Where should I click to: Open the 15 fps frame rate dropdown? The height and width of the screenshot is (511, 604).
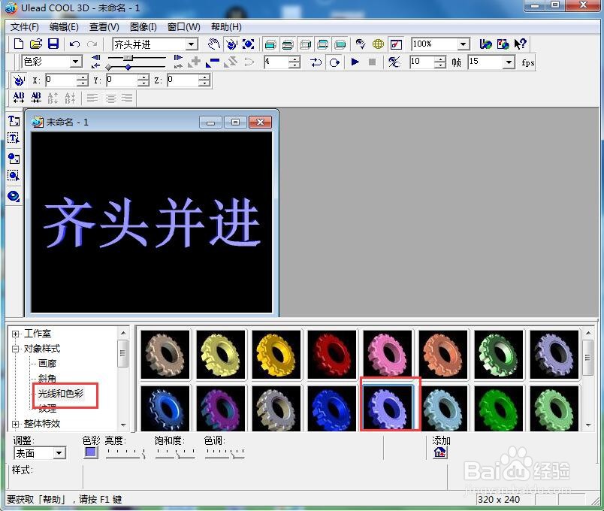click(509, 62)
